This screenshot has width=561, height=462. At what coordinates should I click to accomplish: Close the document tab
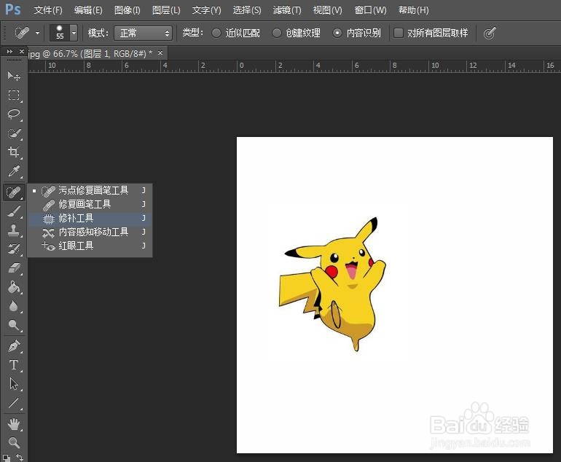click(160, 53)
